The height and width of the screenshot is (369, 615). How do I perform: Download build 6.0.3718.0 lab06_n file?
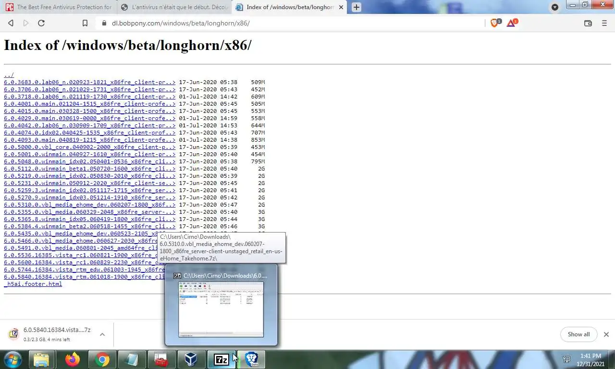point(90,97)
